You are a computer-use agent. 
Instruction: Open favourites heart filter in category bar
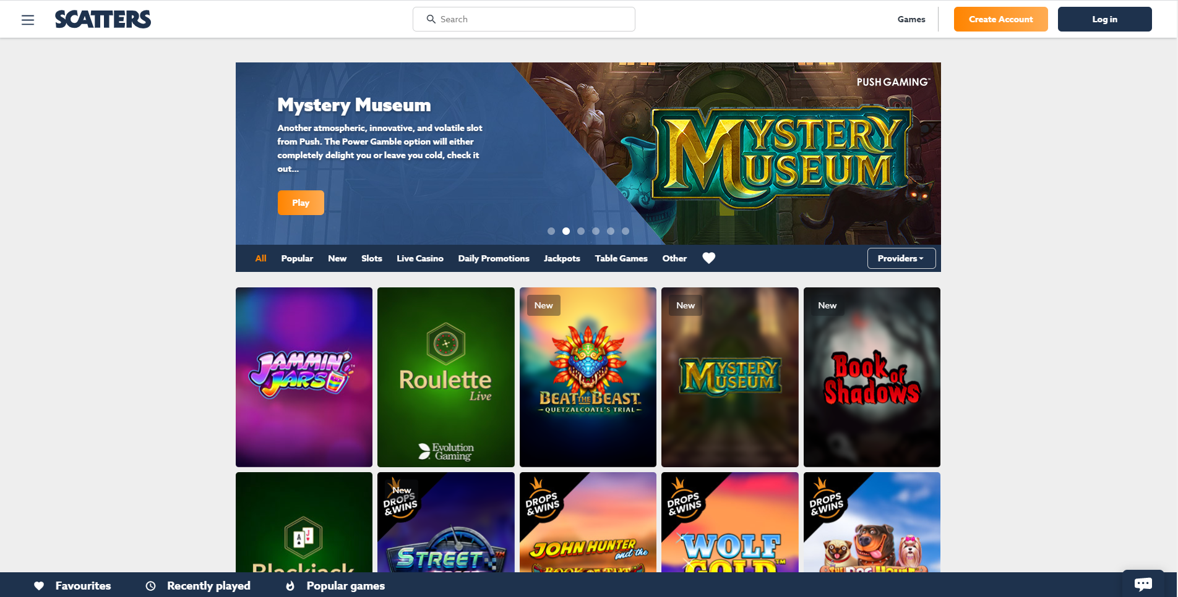(709, 258)
